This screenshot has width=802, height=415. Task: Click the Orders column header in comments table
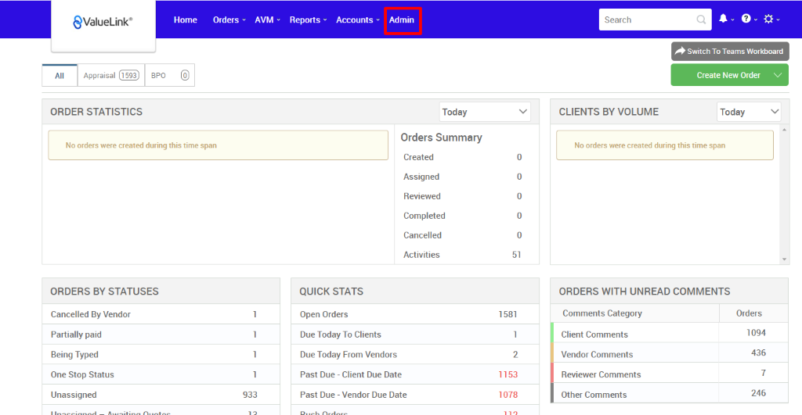pos(749,313)
